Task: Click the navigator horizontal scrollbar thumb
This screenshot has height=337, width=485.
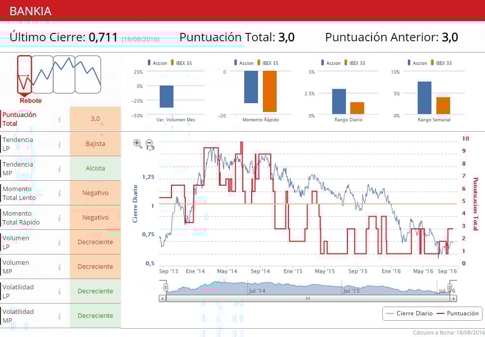Action: coord(308,299)
